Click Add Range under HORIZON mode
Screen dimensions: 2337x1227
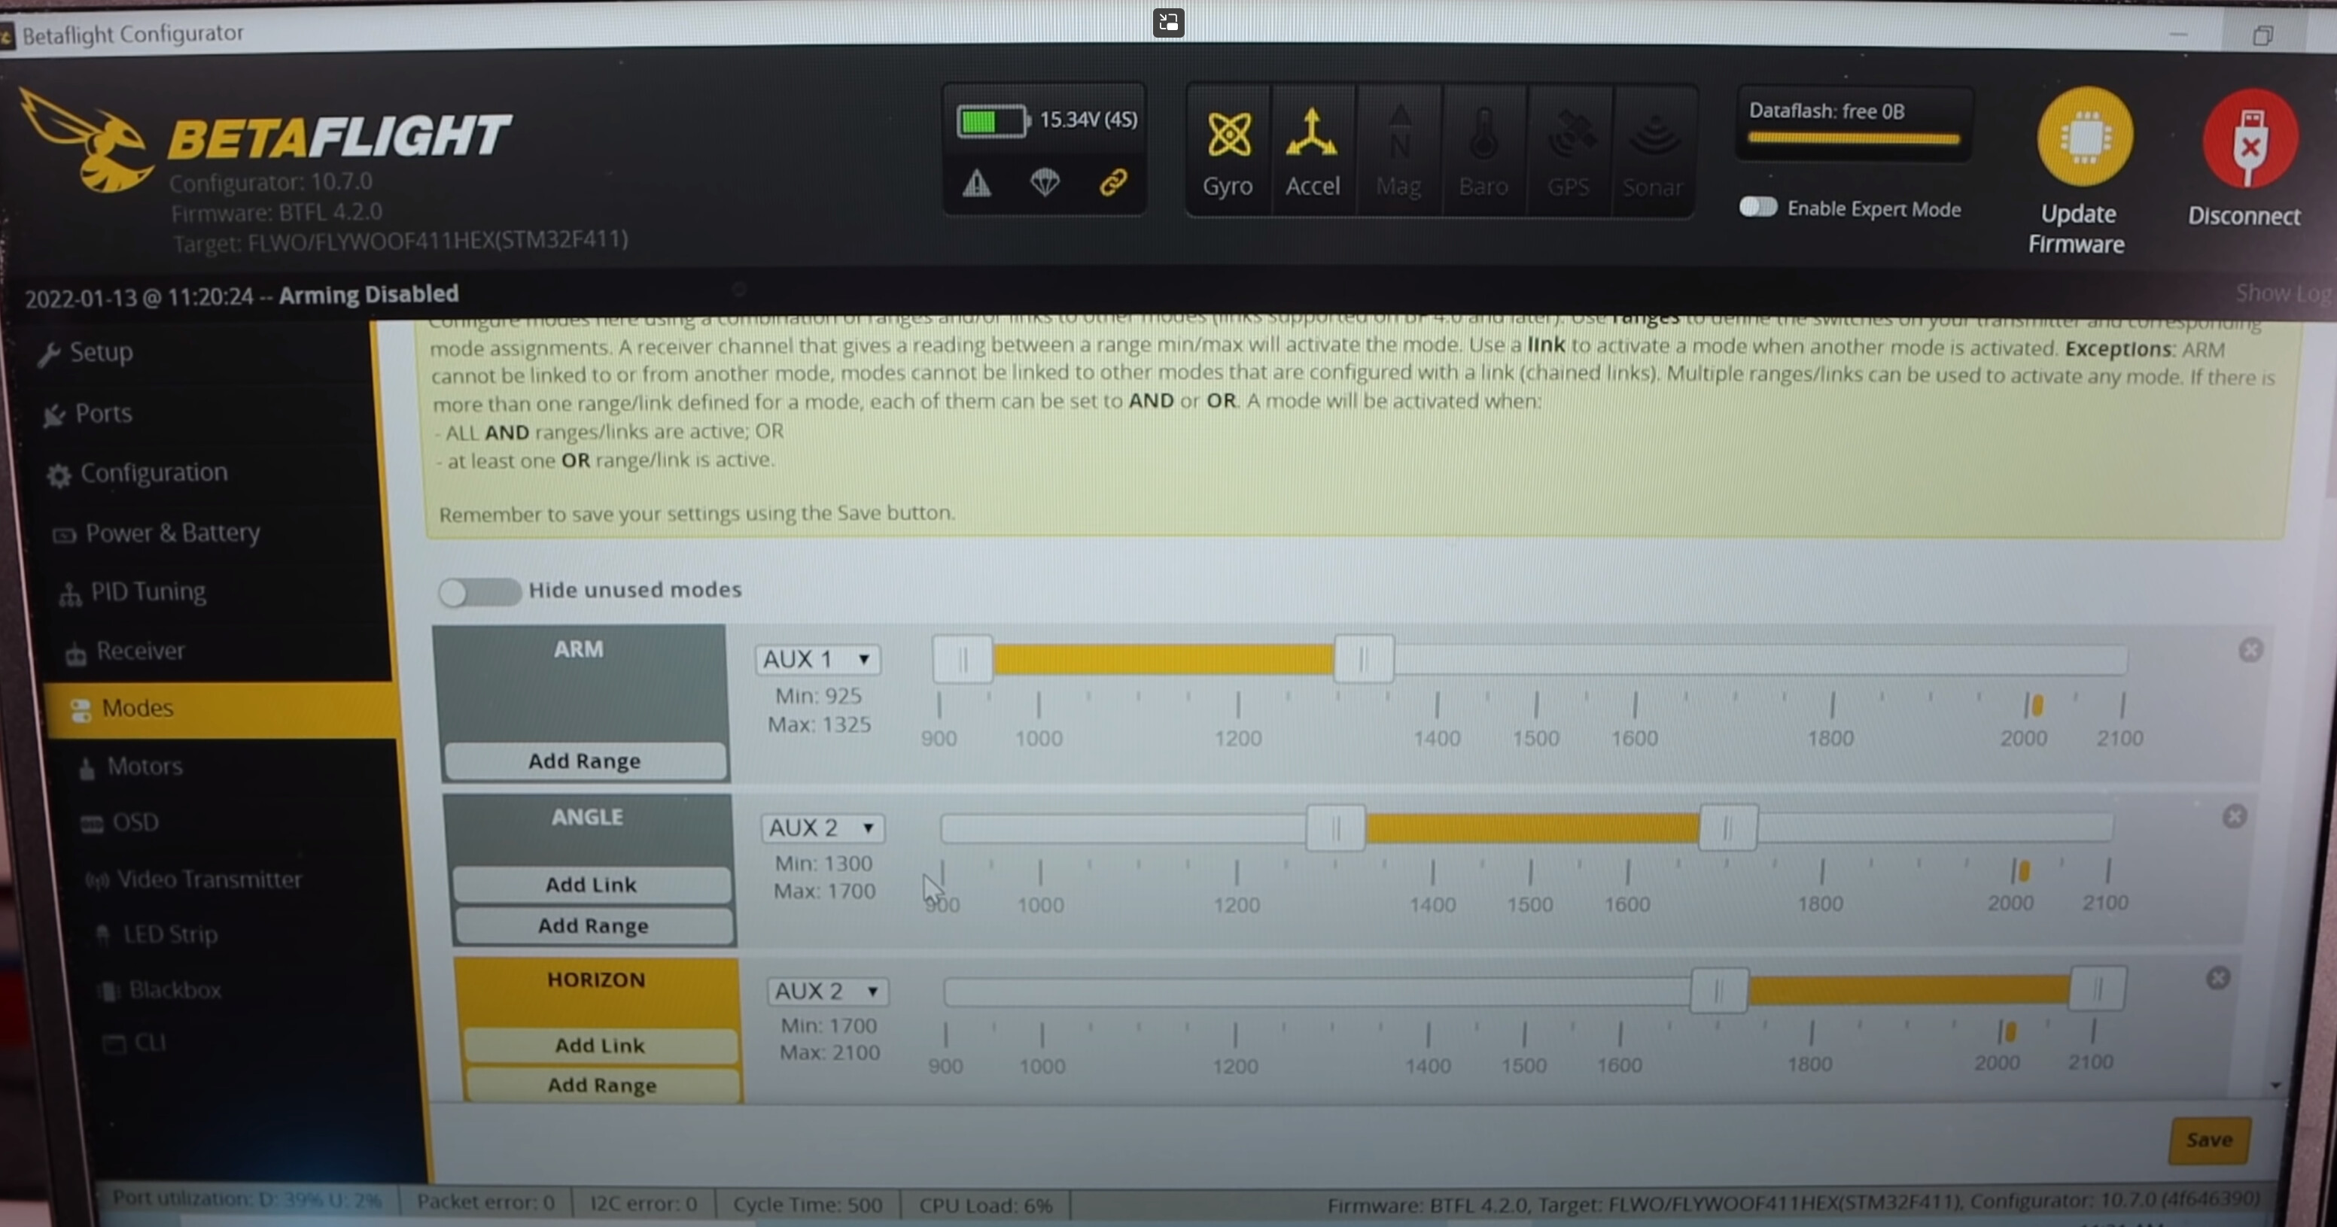point(601,1086)
